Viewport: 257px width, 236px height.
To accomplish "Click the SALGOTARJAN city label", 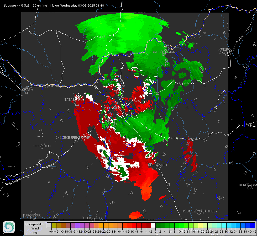I will [x=163, y=52].
